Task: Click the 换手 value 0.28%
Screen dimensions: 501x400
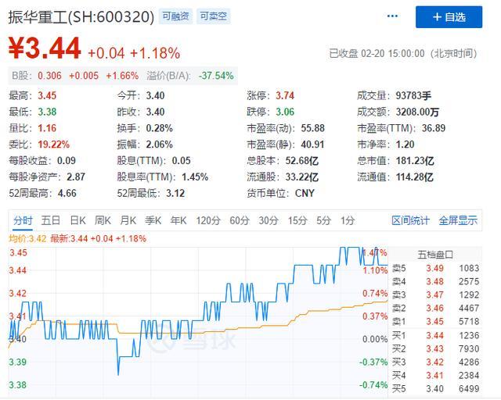Action: pos(160,128)
